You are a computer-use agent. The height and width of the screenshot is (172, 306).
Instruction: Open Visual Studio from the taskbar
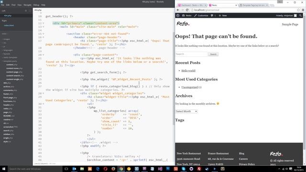[160, 169]
